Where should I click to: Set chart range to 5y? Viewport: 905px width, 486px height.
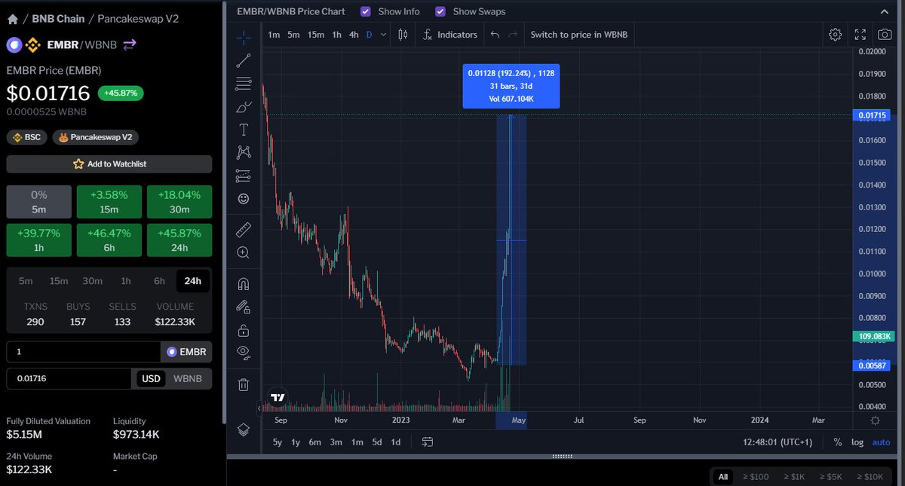278,442
